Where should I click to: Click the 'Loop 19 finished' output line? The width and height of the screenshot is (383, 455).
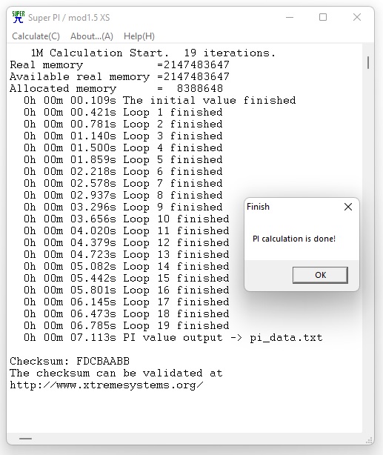tap(127, 325)
